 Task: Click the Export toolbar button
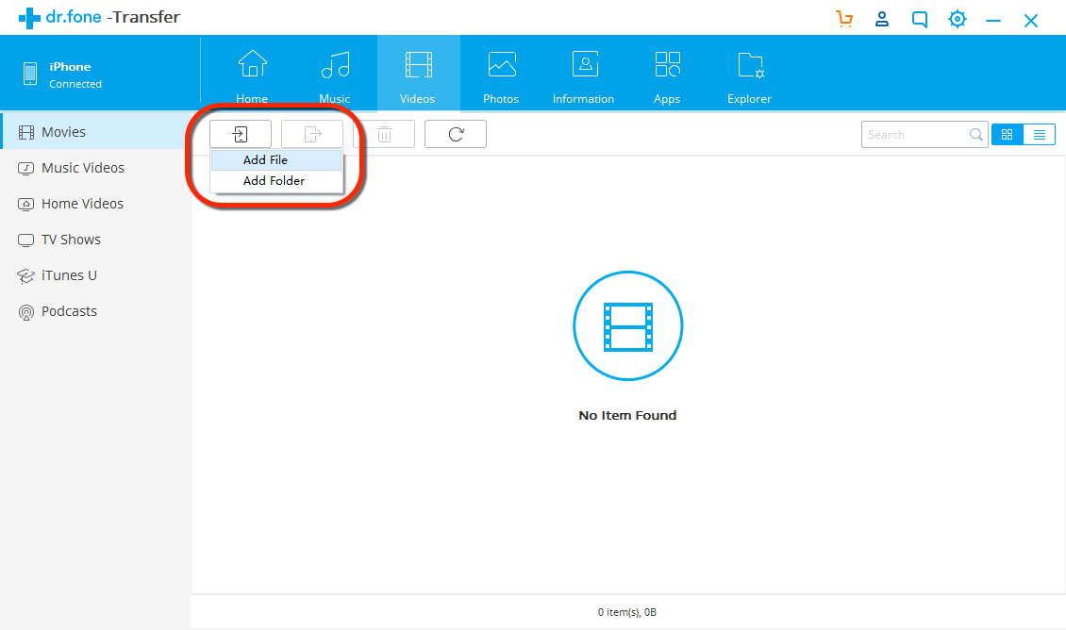click(312, 134)
